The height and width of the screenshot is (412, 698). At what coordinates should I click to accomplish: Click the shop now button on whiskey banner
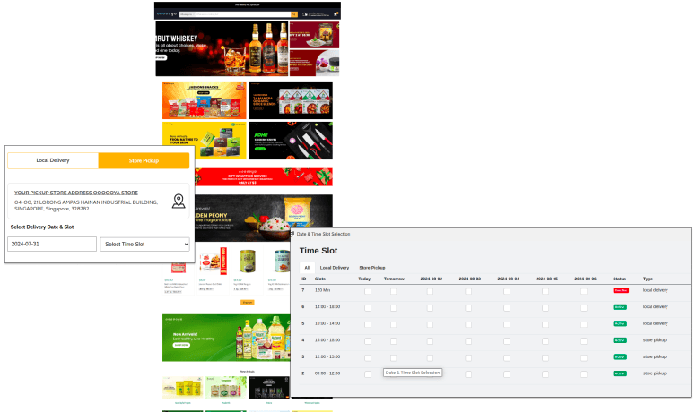coord(161,58)
